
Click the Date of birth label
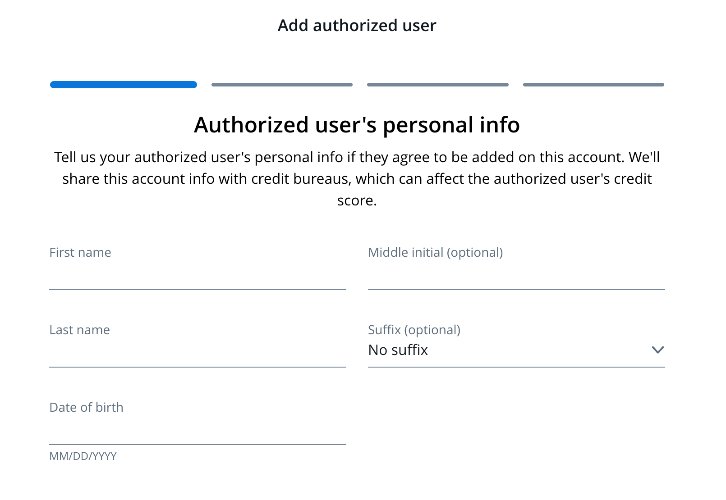point(86,407)
